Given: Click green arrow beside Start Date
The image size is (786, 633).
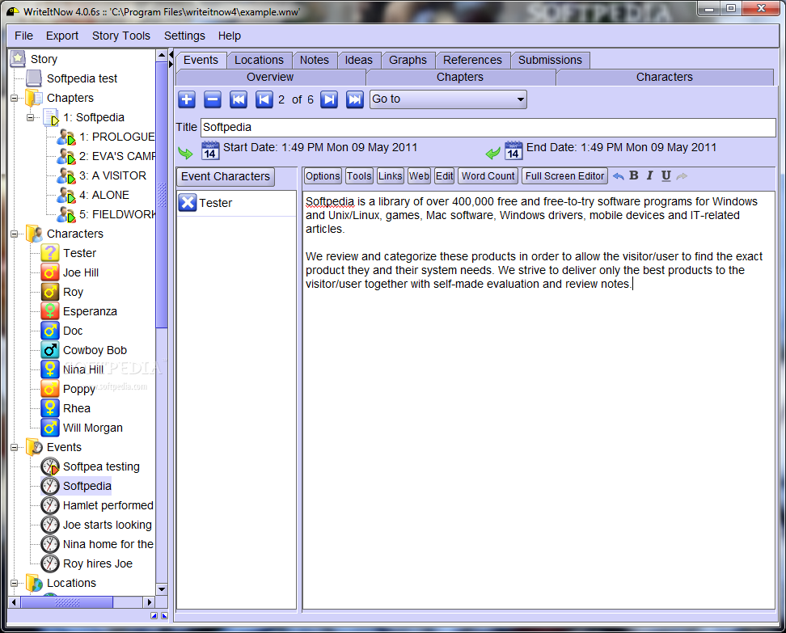Looking at the screenshot, I should [185, 153].
